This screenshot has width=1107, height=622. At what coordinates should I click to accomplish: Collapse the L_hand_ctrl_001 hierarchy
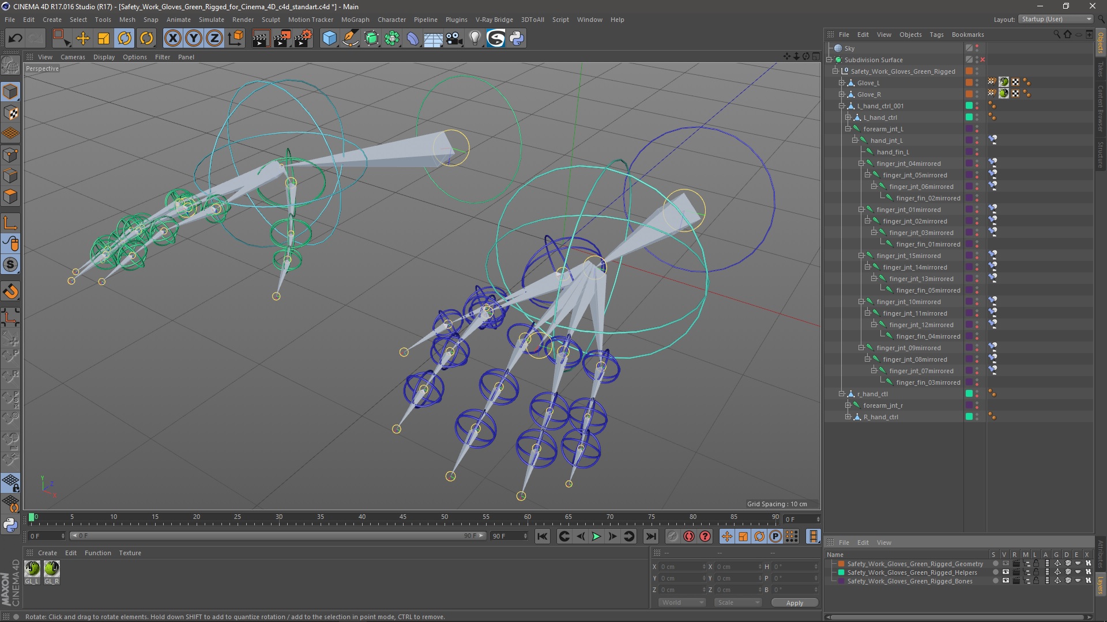841,106
